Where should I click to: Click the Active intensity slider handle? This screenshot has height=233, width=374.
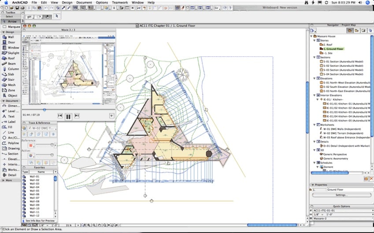pyautogui.click(x=52, y=155)
